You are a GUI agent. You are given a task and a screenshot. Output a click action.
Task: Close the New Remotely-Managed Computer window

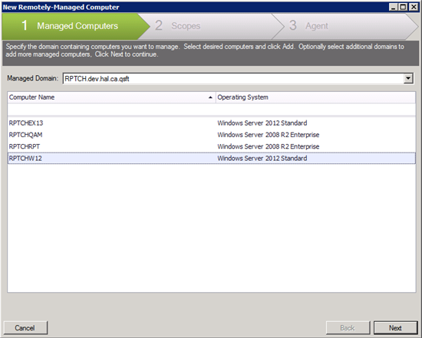pos(414,7)
